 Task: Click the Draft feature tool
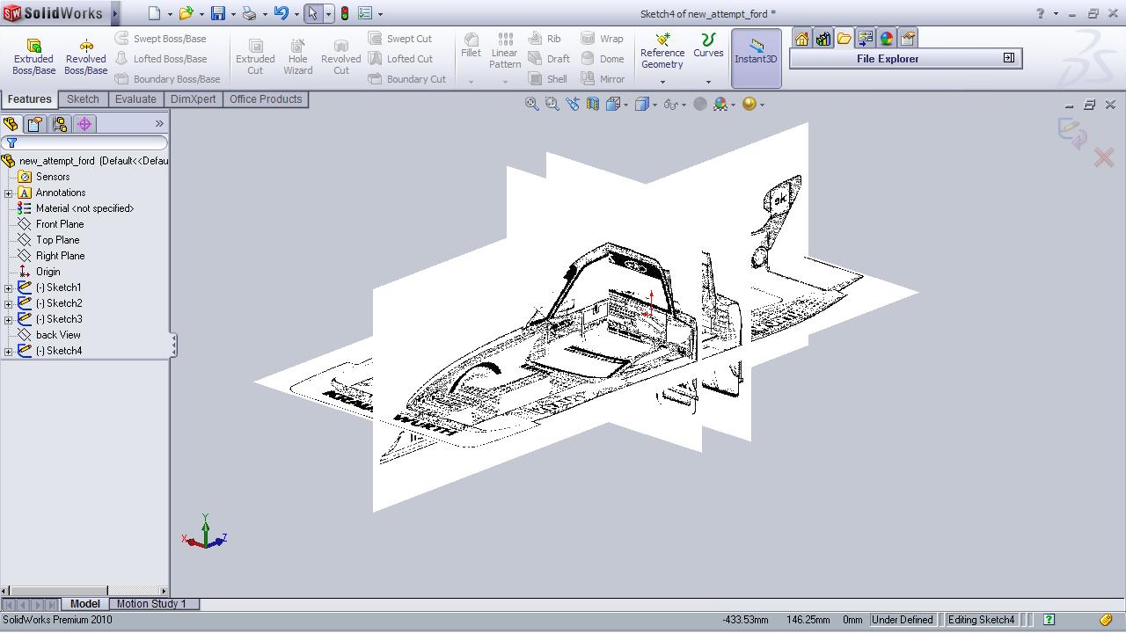549,59
